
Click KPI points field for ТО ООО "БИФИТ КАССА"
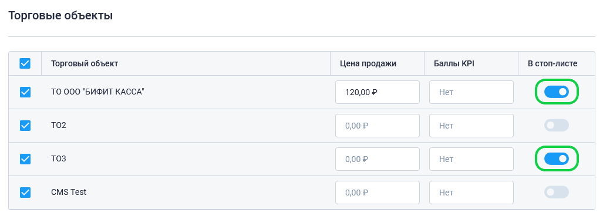point(471,92)
